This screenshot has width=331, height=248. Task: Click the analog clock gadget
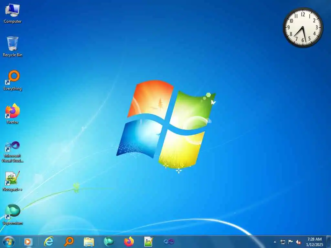[x=303, y=27]
